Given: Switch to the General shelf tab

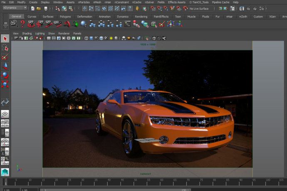Looking at the screenshot, I should (x=16, y=17).
